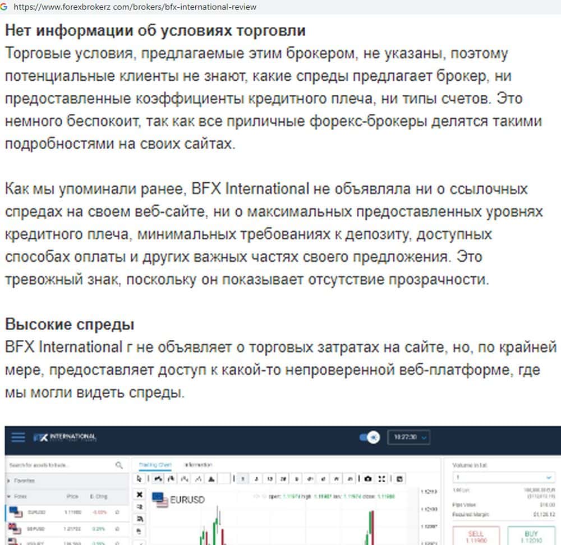The width and height of the screenshot is (561, 545).
Task: Click the search magnifier icon in the assets box
Action: [119, 465]
